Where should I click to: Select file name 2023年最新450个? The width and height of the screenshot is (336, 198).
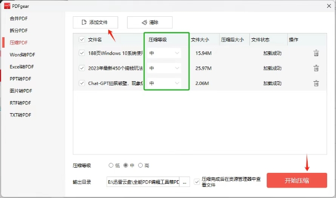click(115, 68)
